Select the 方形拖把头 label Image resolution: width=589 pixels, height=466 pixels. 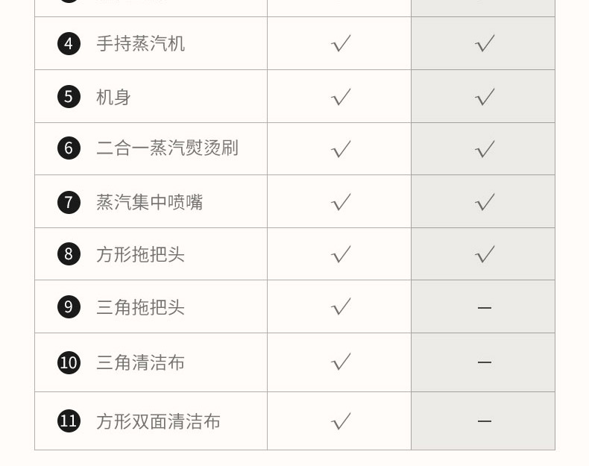tap(140, 254)
